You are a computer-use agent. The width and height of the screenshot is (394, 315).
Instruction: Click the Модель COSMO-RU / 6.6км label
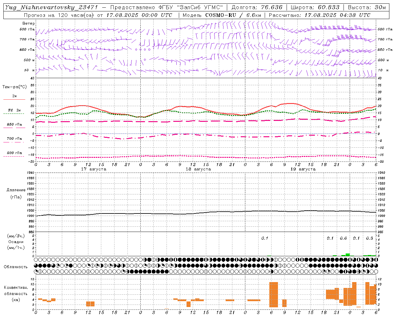[222, 15]
